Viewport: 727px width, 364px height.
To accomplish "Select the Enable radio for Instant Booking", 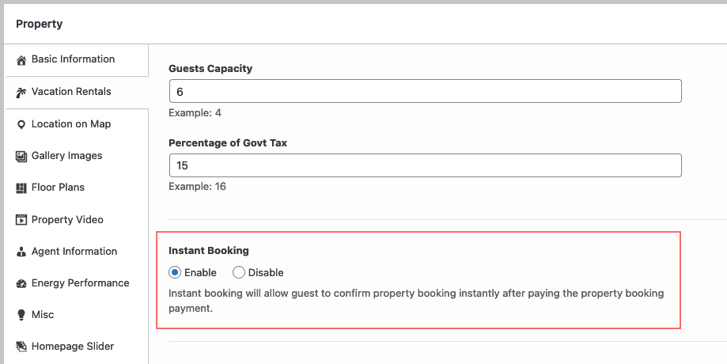I will [x=175, y=273].
